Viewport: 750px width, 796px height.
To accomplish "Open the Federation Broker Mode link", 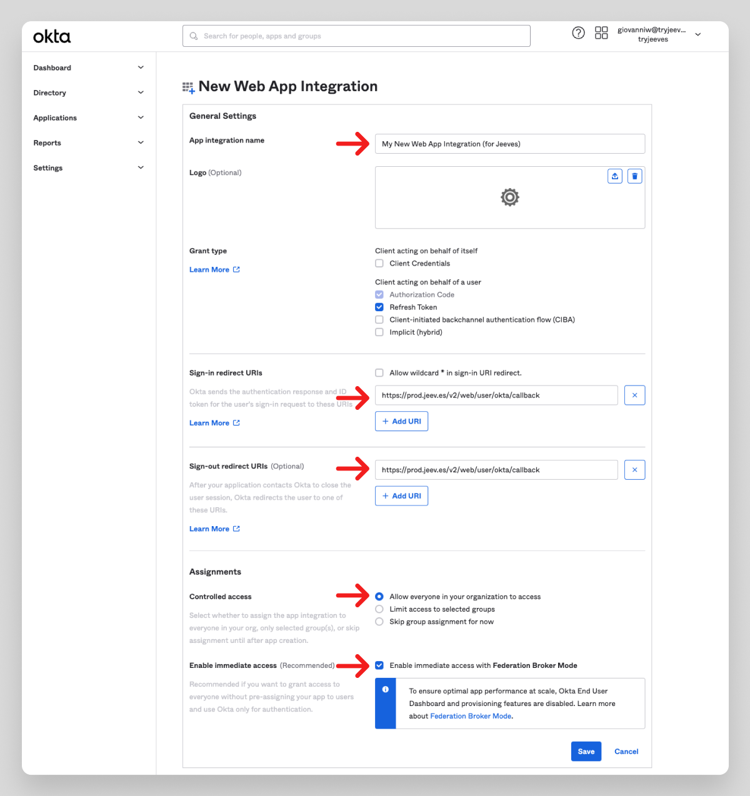I will point(471,716).
